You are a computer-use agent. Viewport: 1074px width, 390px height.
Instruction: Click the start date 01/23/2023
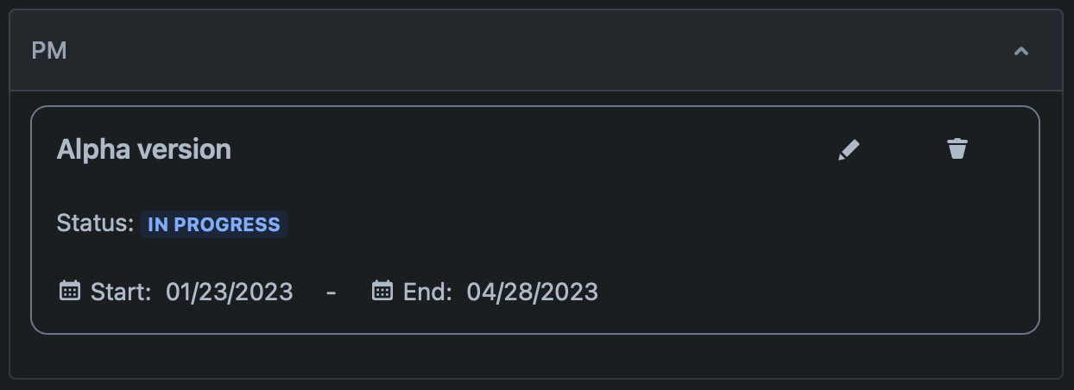(230, 292)
